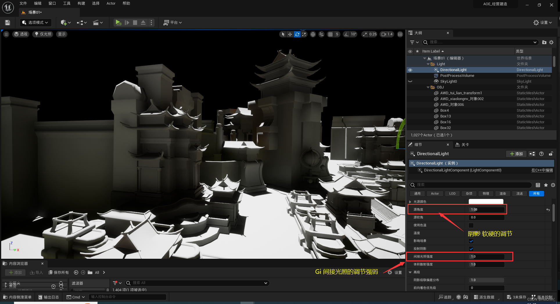This screenshot has height=304, width=560.
Task: Switch to the Rotate transform tool
Action: (x=297, y=34)
